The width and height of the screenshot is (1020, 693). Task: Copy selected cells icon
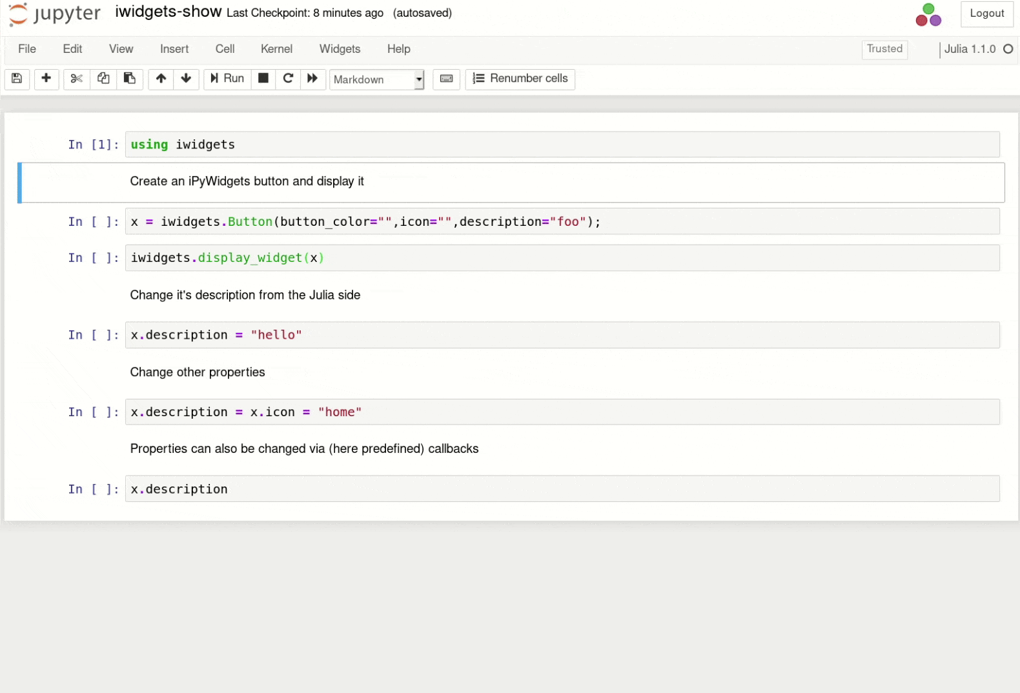103,79
